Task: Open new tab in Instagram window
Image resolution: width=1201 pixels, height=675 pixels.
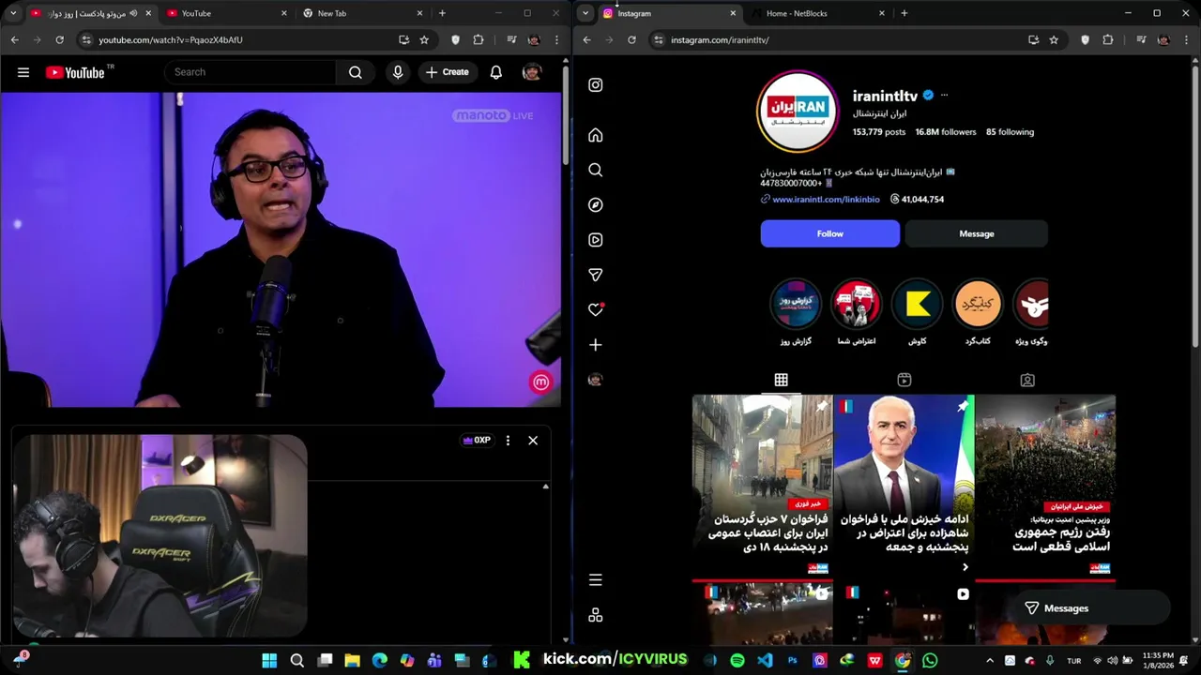Action: point(905,13)
